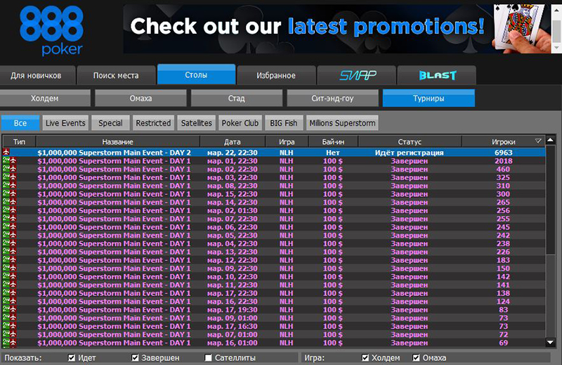Click the scroll down arrow of tournament list
The height and width of the screenshot is (365, 562).
pos(550,342)
